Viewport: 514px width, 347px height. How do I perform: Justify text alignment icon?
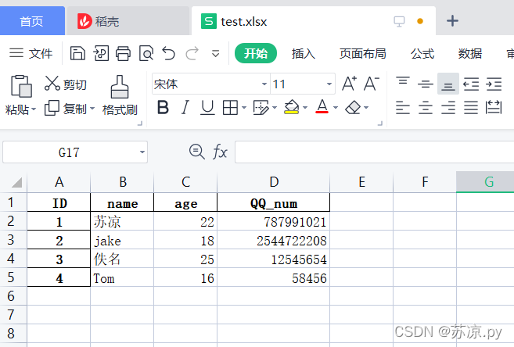pyautogui.click(x=471, y=107)
